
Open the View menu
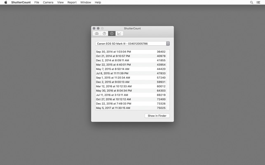coord(60,2)
